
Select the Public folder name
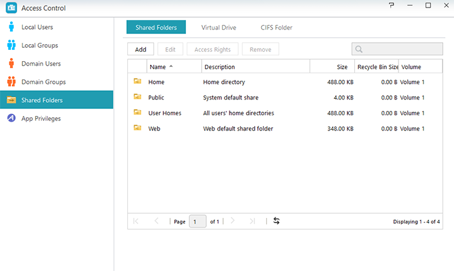point(156,98)
